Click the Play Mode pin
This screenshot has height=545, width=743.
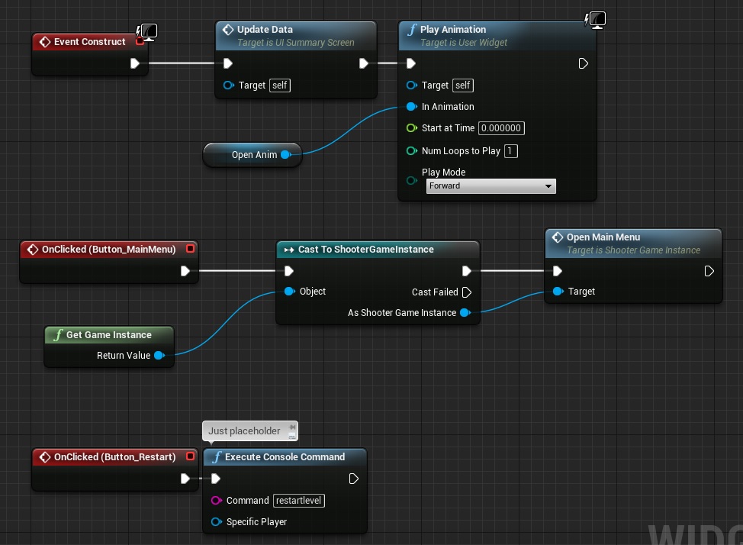(412, 181)
